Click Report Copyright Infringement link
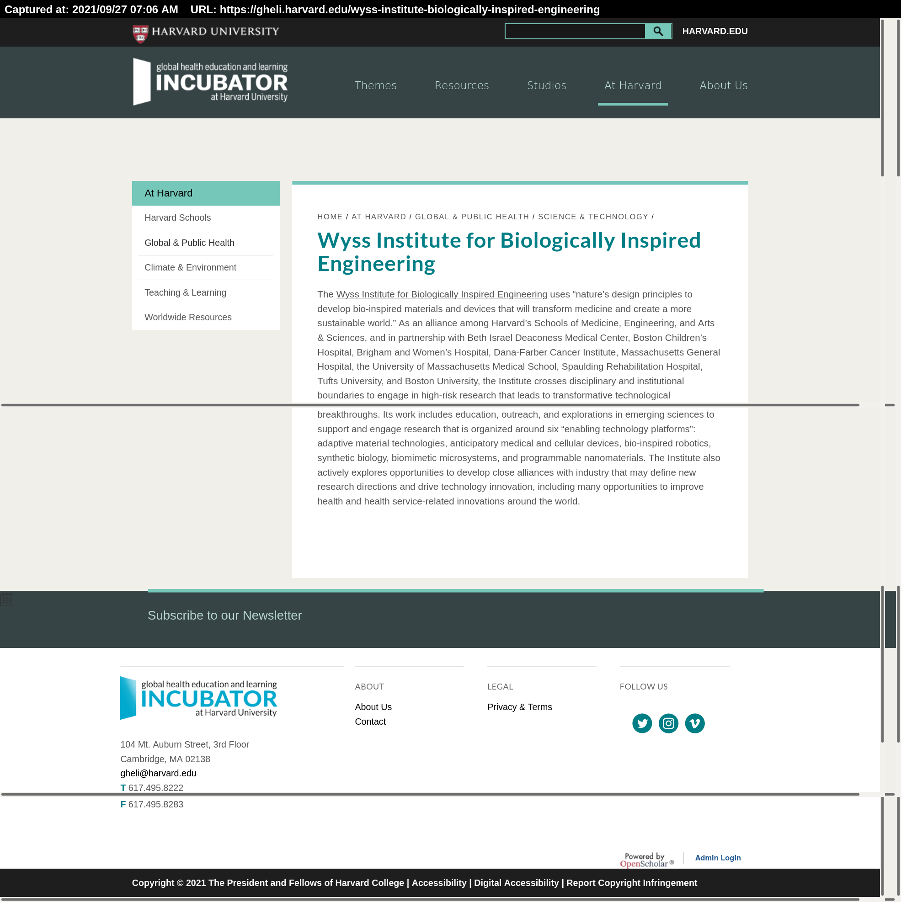The height and width of the screenshot is (902, 901). tap(631, 883)
